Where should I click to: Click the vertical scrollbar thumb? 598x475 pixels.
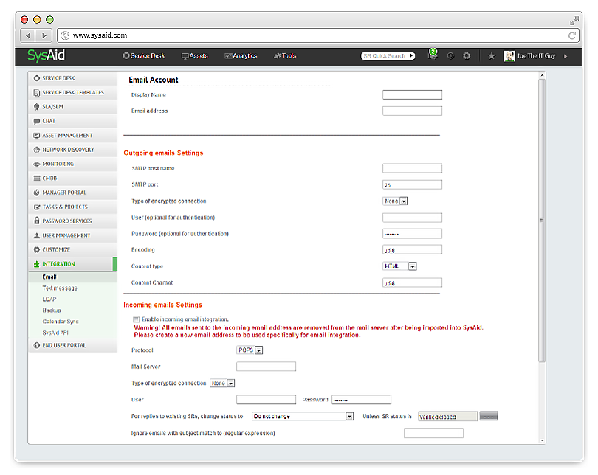click(542, 221)
